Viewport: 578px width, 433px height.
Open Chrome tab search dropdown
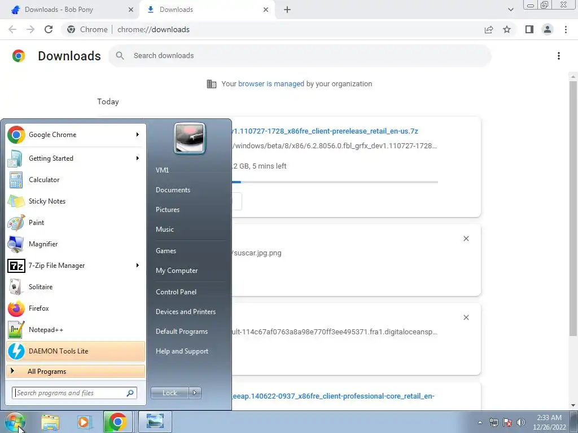pos(510,10)
